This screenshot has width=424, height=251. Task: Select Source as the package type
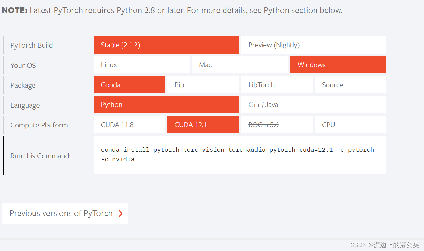click(350, 85)
